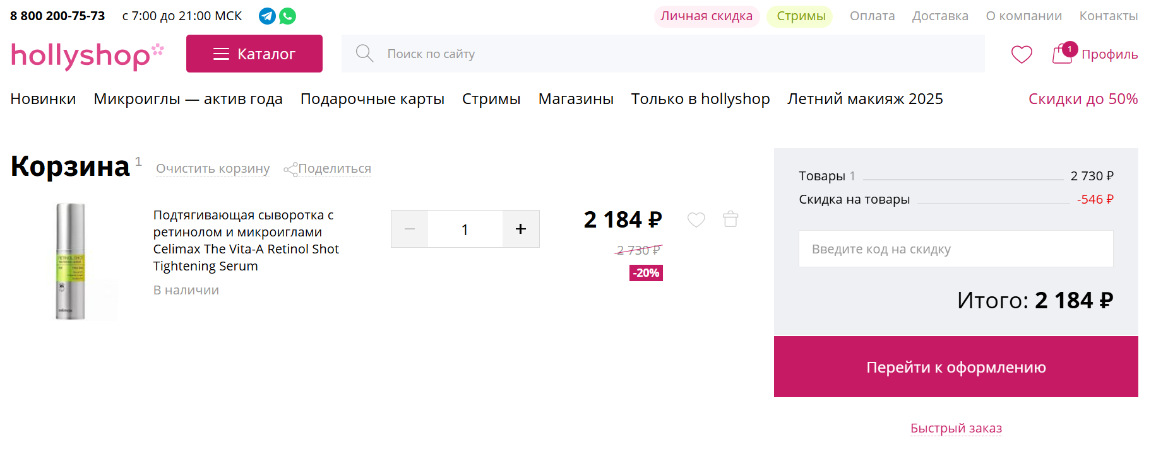Open the wishlist heart icon in the header
The width and height of the screenshot is (1168, 464).
[x=1021, y=54]
